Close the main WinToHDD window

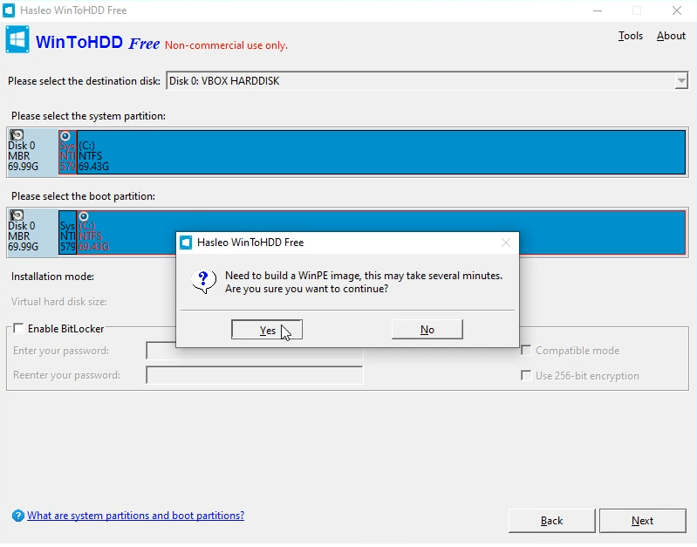click(x=677, y=10)
